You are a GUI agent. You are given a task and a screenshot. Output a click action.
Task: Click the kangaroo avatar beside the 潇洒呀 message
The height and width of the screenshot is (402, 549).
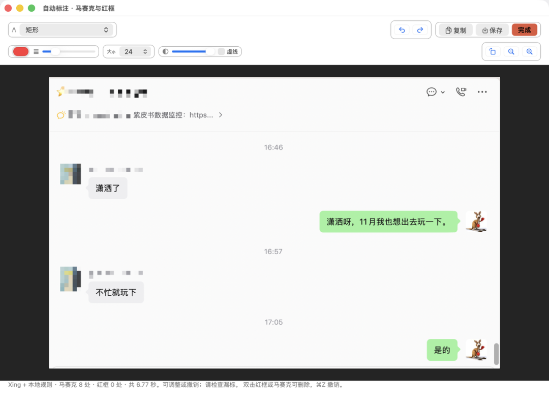tap(476, 222)
